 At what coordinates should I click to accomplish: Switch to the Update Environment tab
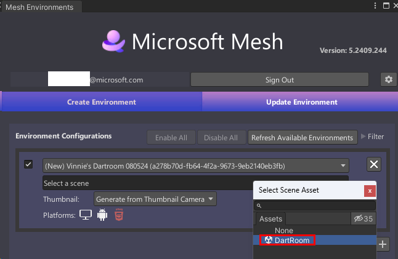point(301,102)
